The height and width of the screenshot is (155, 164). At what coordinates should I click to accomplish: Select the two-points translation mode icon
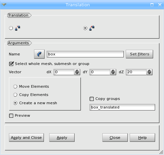coord(17,28)
